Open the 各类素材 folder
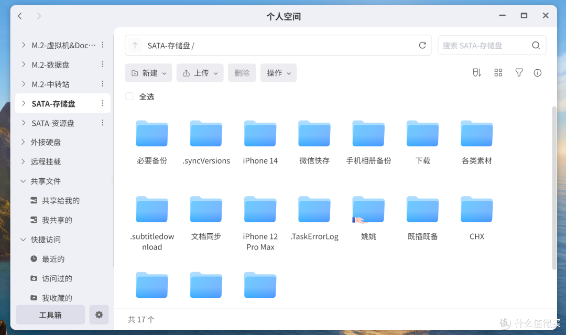Screen dimensions: 566x335 476,134
